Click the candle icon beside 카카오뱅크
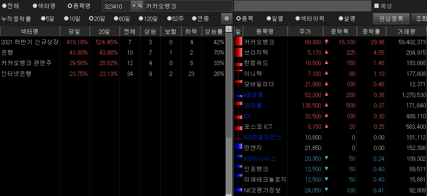Viewport: 427px width, 196px height. tap(238, 41)
